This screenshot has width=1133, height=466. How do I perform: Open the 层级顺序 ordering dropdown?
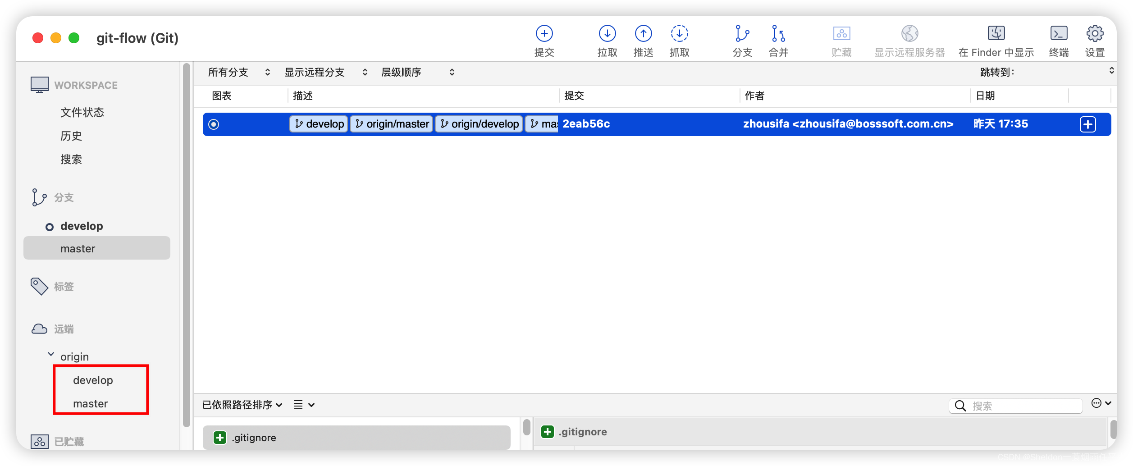point(418,72)
